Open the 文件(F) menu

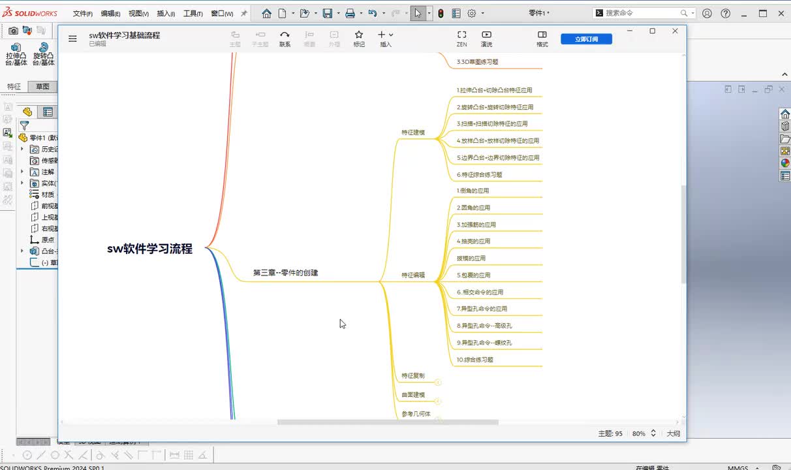point(82,14)
